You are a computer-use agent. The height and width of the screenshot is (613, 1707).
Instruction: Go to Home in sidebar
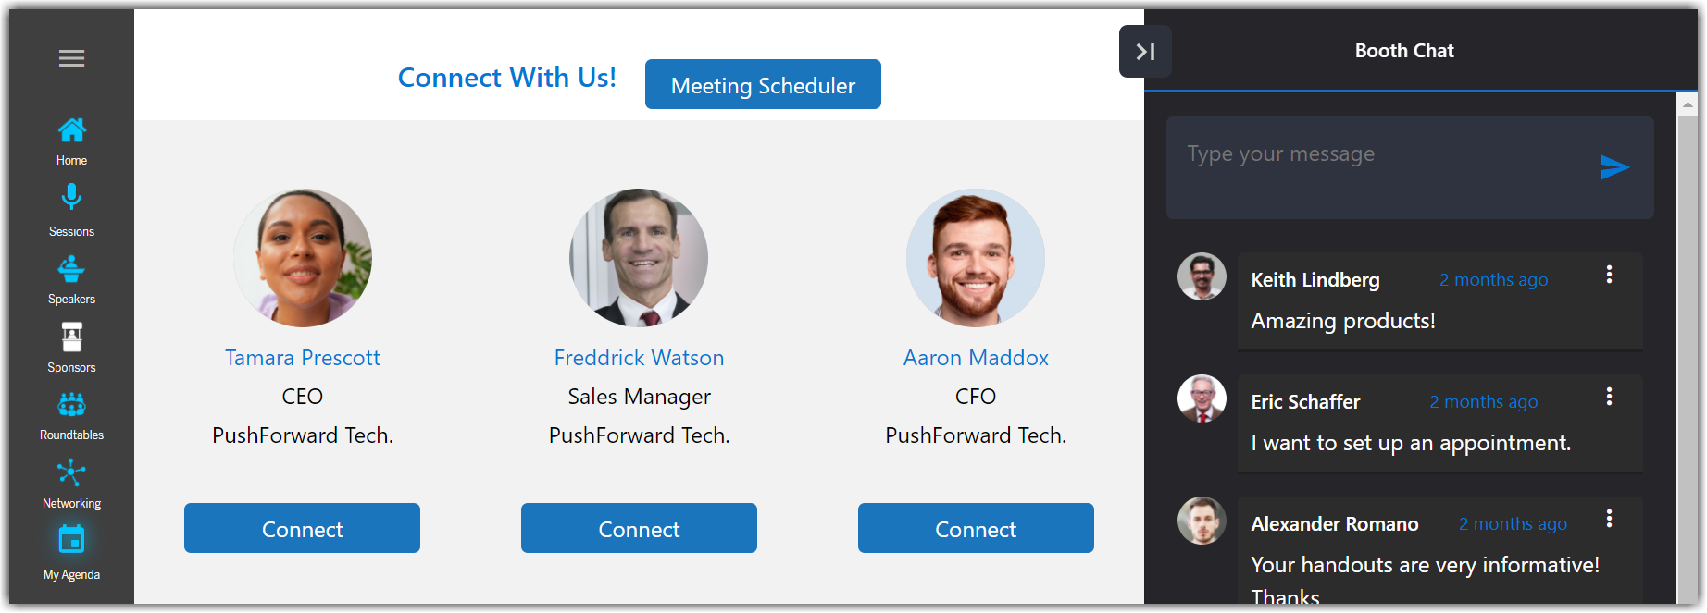71,130
